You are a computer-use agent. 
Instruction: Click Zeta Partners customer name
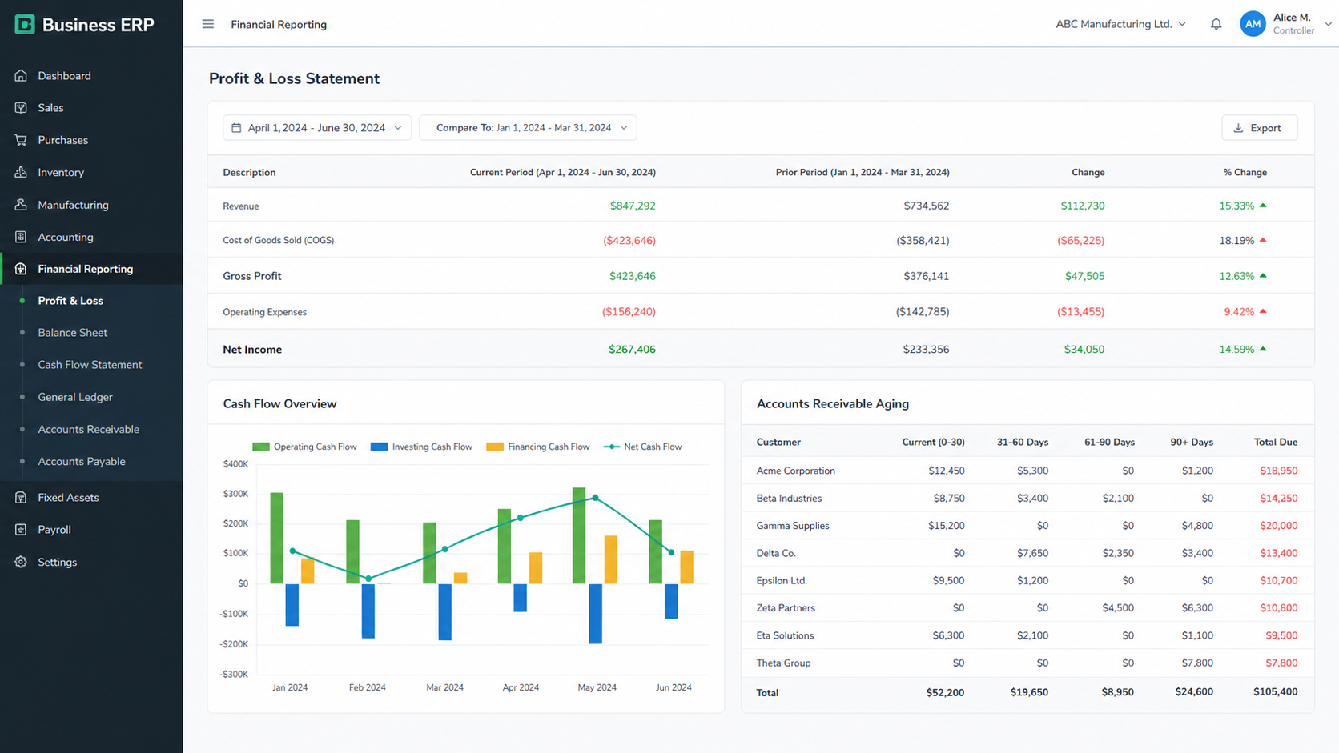(786, 608)
